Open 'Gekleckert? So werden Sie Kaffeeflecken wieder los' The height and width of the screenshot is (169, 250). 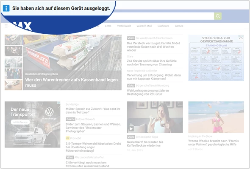(x=145, y=144)
